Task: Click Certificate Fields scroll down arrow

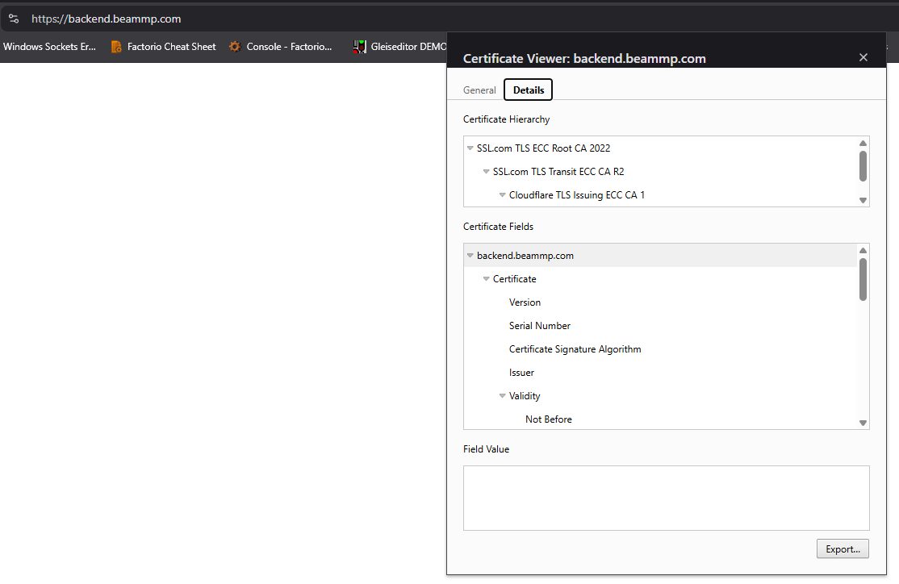Action: pos(863,423)
